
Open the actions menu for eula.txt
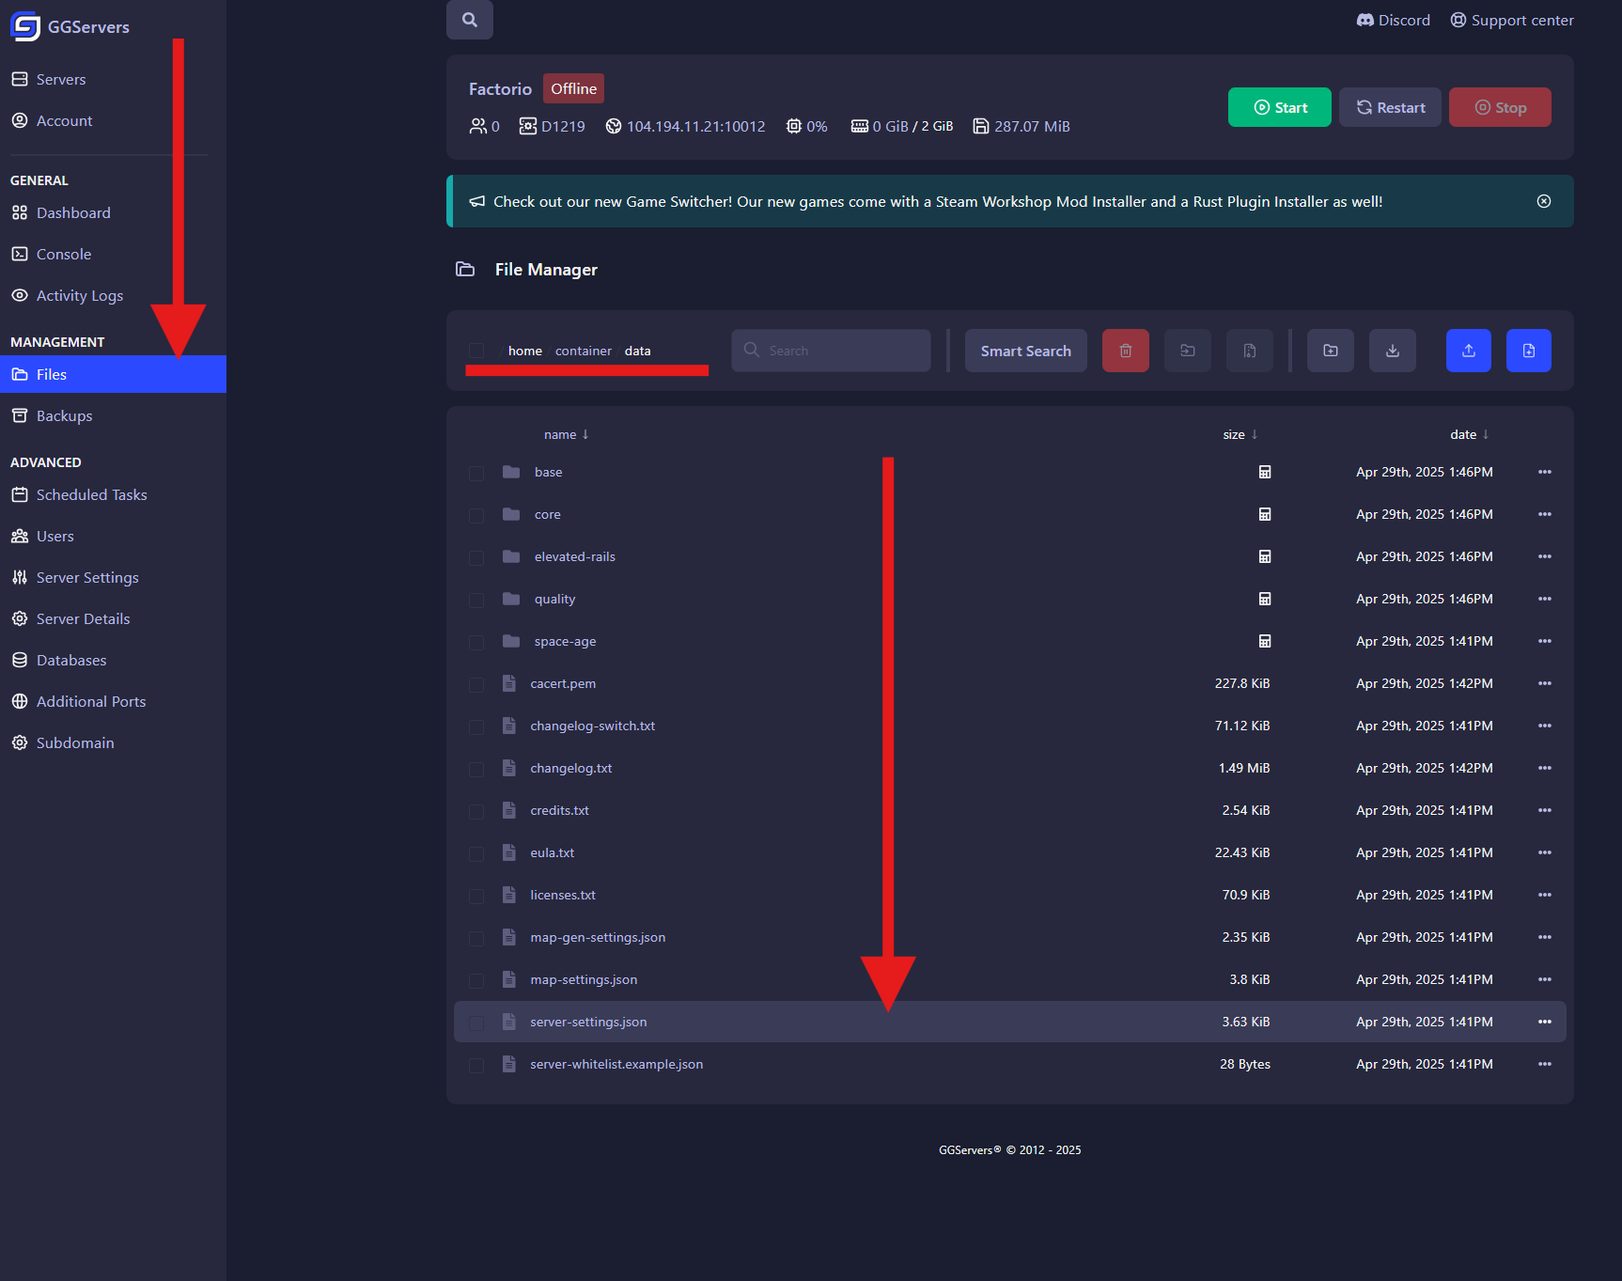pyautogui.click(x=1544, y=852)
